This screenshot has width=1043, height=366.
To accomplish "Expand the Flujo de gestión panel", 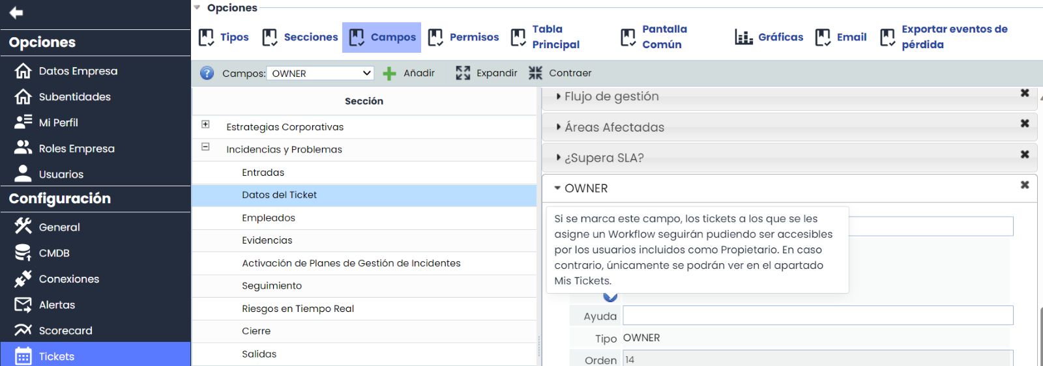I will (611, 96).
